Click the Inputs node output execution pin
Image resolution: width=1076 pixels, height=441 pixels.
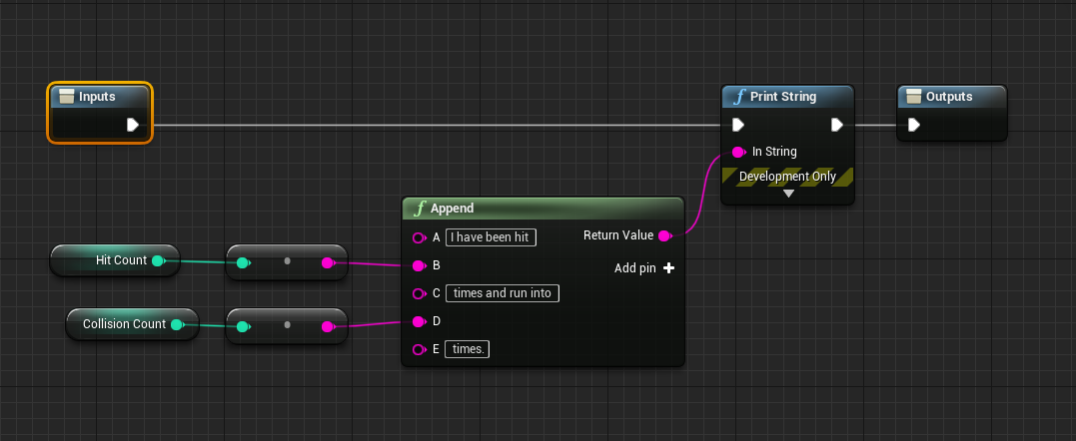(132, 125)
